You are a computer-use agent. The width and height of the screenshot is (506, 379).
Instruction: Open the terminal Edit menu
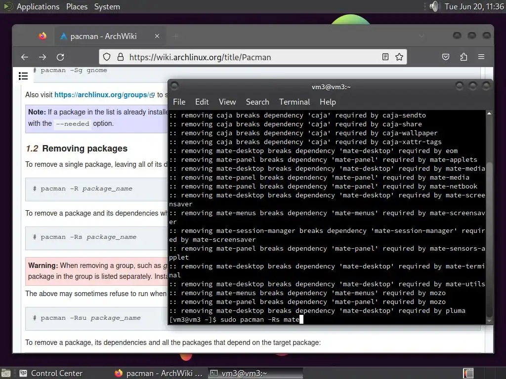tap(202, 102)
